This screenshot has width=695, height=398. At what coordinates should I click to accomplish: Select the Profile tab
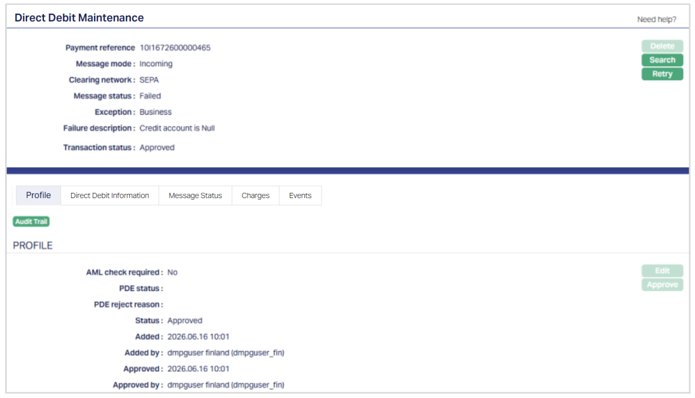click(x=38, y=195)
